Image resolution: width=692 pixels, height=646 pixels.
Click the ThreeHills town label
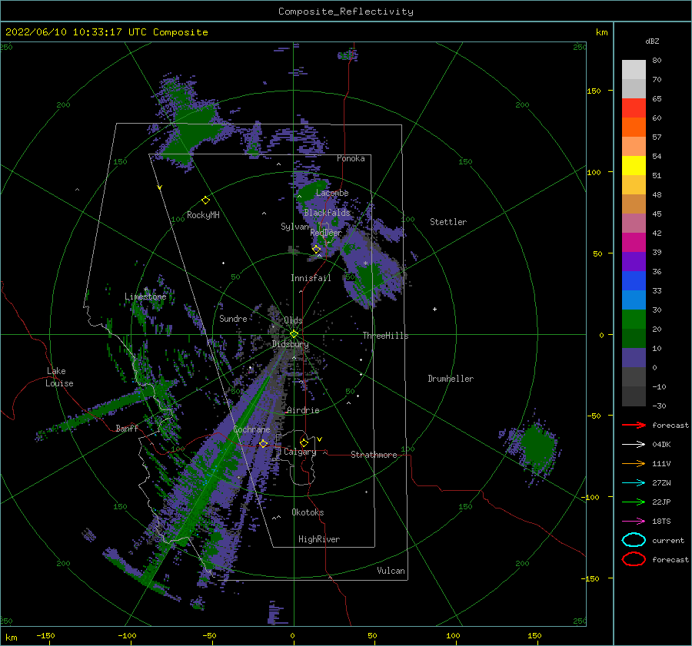pos(386,336)
